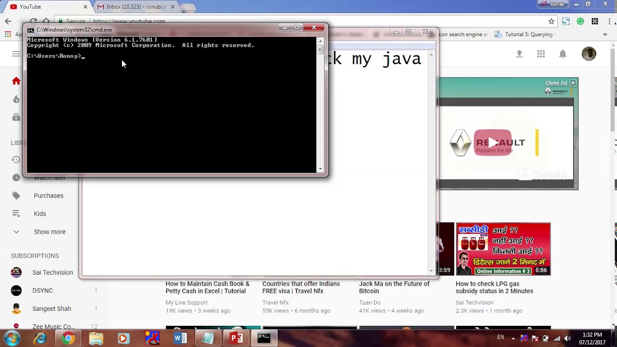Image resolution: width=617 pixels, height=347 pixels.
Task: Close the YouTube tab
Action: point(85,7)
